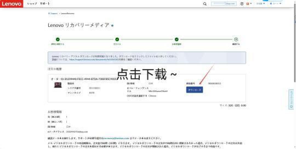Select the fourth step circle
Screen dimensions: 296x149
pos(236,39)
